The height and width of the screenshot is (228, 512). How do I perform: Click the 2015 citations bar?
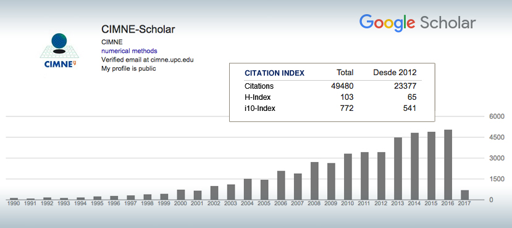click(x=431, y=166)
